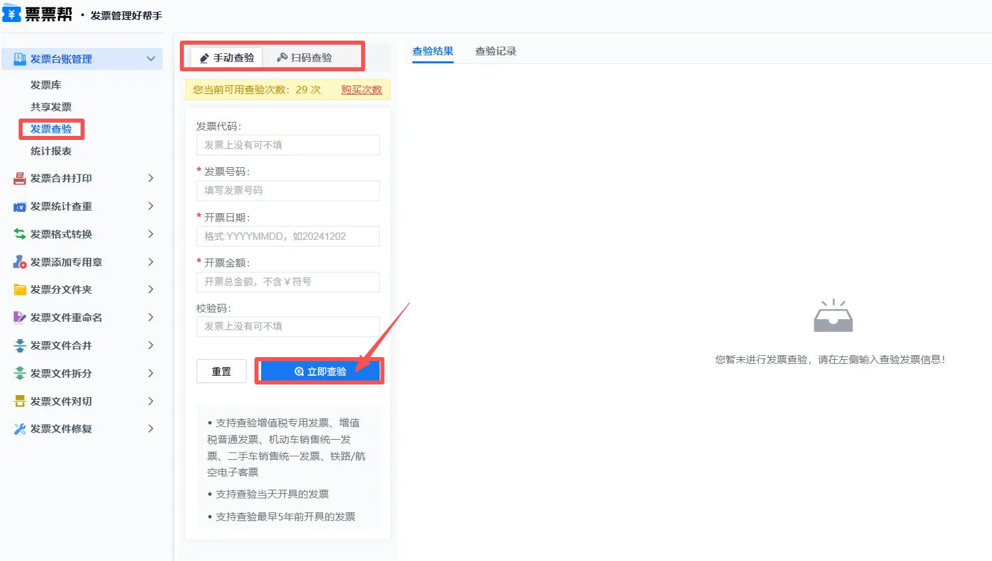The height and width of the screenshot is (561, 992).
Task: Click the 重置 button
Action: (221, 372)
